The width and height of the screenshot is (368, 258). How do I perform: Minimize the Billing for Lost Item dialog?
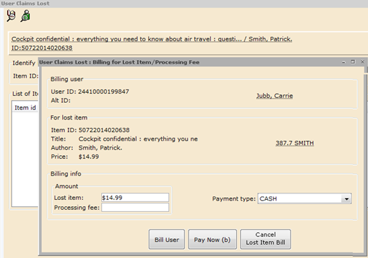click(x=344, y=62)
